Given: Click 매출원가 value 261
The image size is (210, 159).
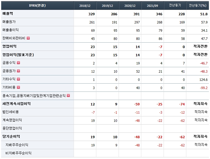Looking at the screenshot, I should tap(92, 22).
